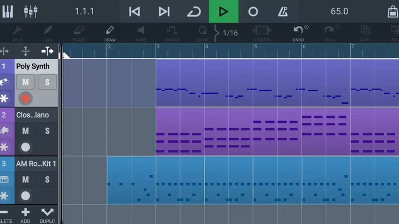Open the 1/16 quantize grid selector
399x224 pixels.
click(229, 33)
